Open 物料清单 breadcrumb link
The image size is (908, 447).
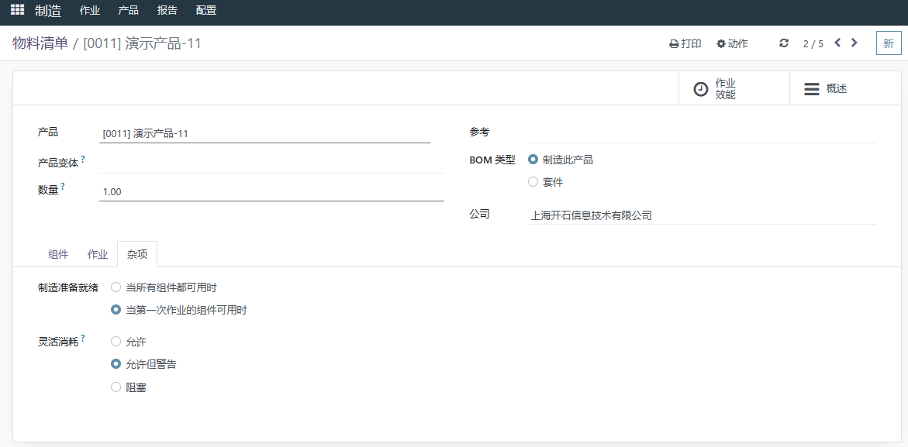40,43
